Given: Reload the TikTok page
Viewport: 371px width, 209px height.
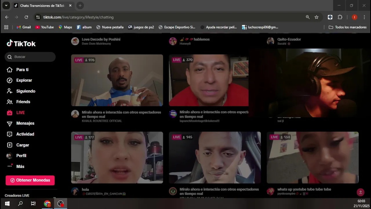Looking at the screenshot, I should pos(26,17).
